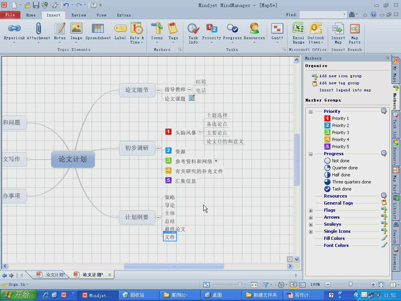This screenshot has height=301, width=401.
Task: Click Insert legend into map
Action: pos(345,90)
